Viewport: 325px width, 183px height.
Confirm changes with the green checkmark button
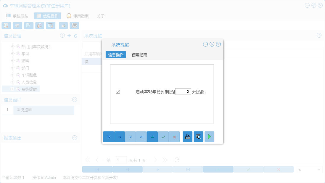click(163, 137)
